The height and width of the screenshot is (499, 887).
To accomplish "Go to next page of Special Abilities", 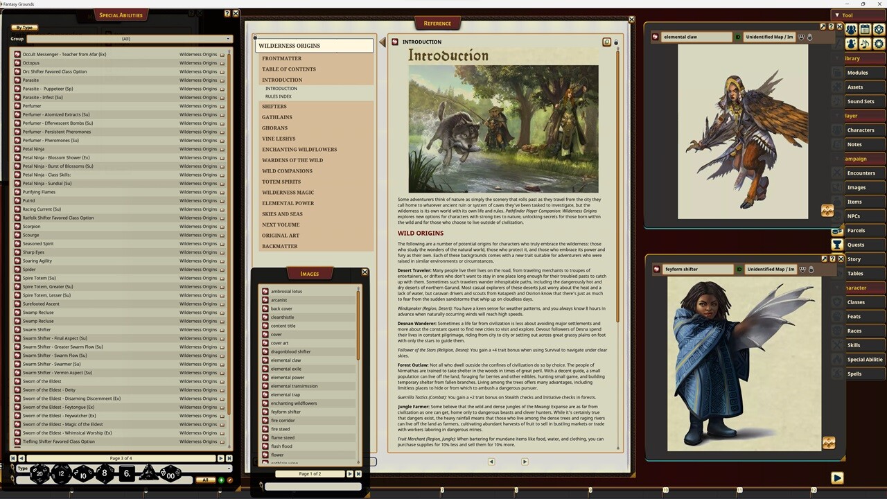I will click(x=221, y=458).
